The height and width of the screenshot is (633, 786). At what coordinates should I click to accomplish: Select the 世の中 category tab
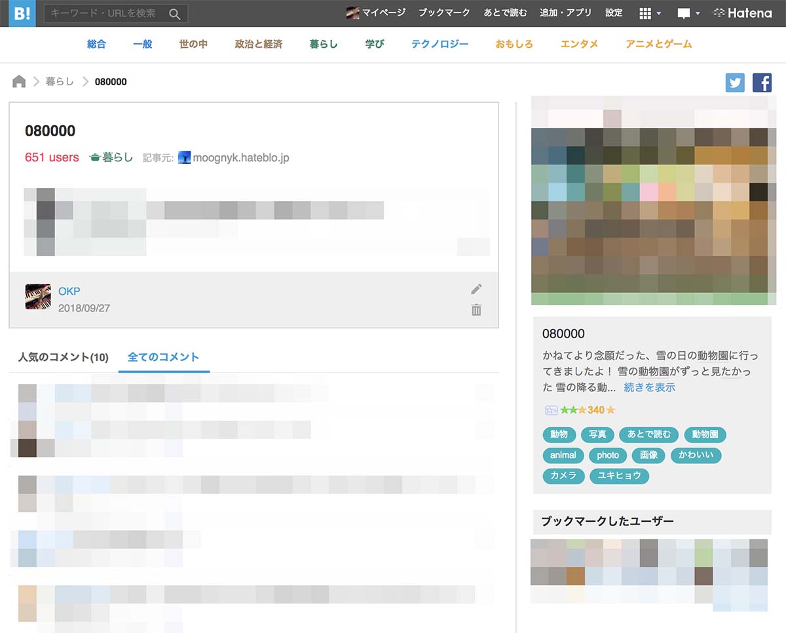[193, 44]
